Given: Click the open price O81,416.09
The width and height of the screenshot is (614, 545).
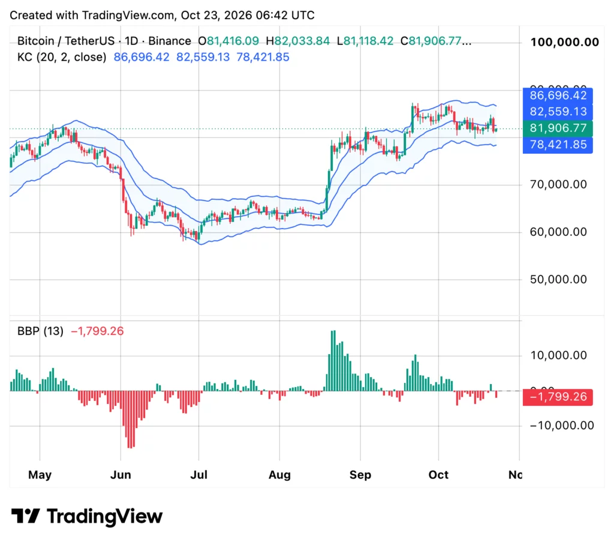Looking at the screenshot, I should pos(228,41).
